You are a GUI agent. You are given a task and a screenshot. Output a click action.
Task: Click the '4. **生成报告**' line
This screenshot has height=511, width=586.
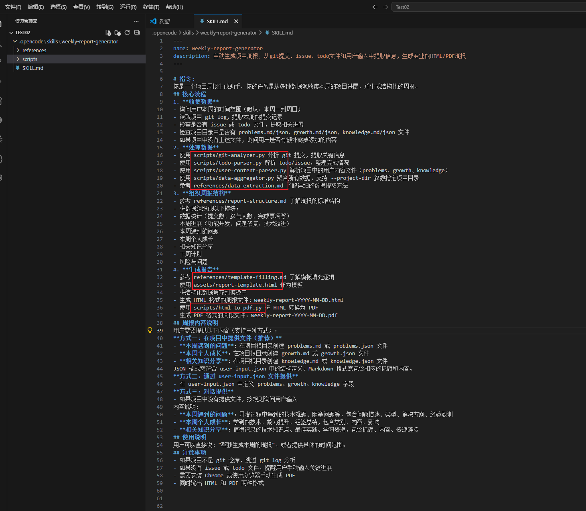196,269
